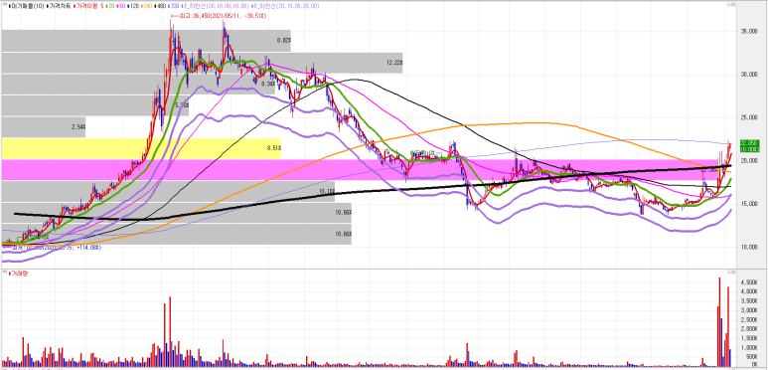The height and width of the screenshot is (370, 768).
Task: Click the 최저 low price annotation with +114.08%
Action: tap(52, 248)
